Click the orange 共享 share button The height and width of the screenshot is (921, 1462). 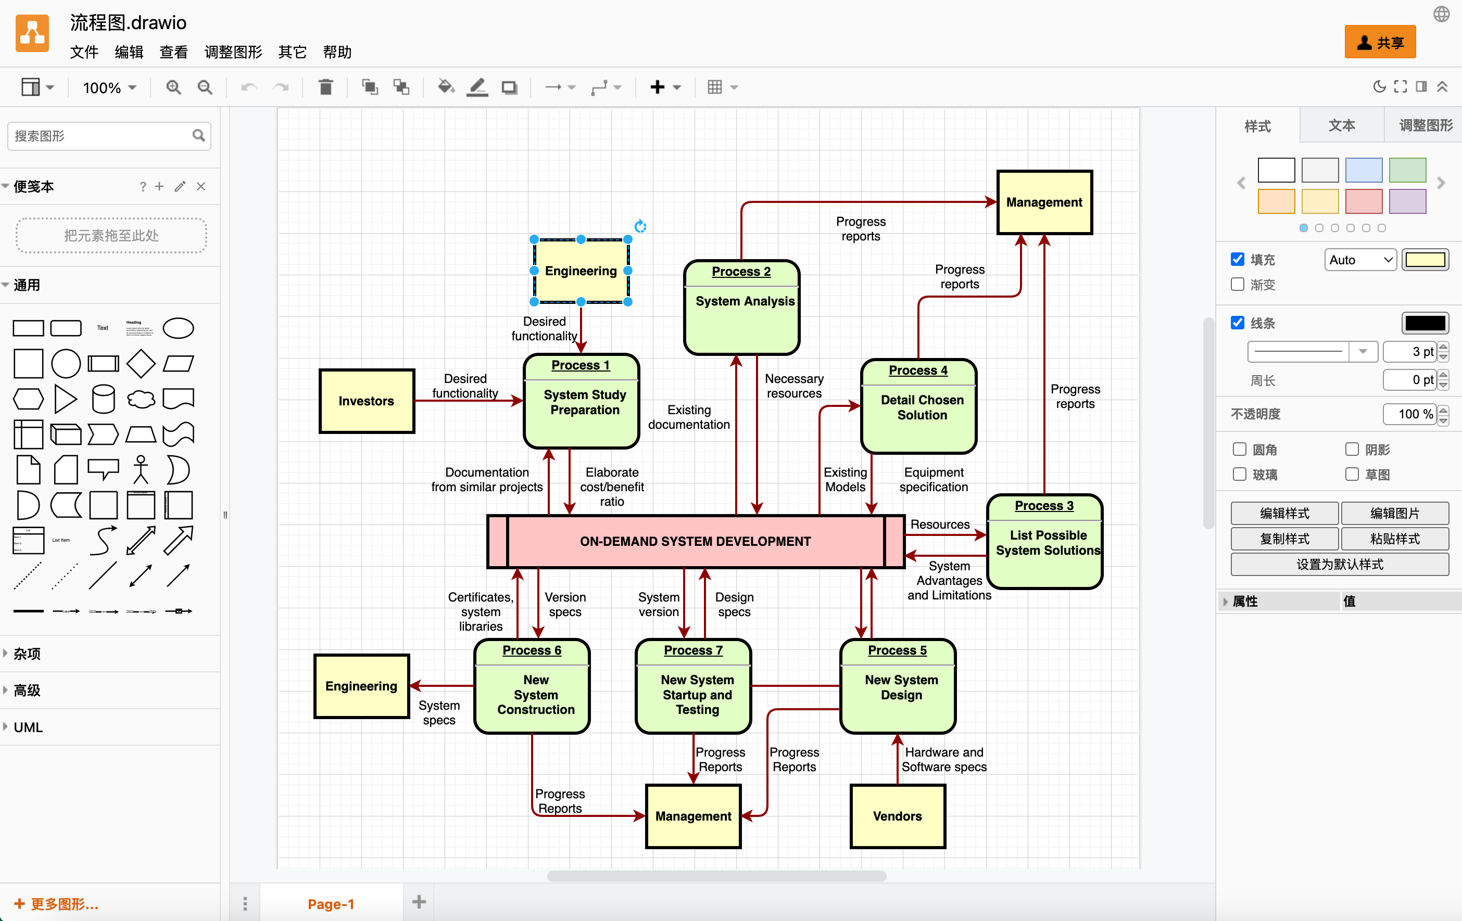1379,43
